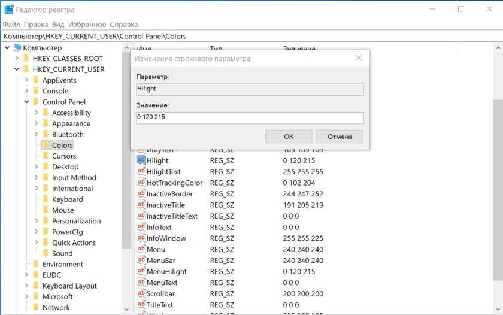This screenshot has width=503, height=315.
Task: Open the Избранное menu
Action: (87, 25)
